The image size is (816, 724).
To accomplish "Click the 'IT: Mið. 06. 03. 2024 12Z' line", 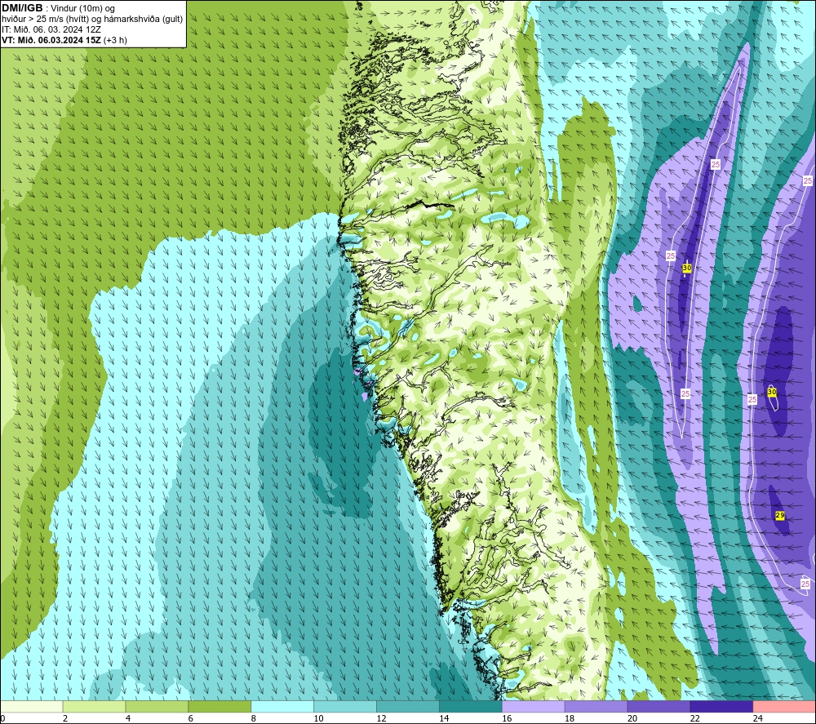I will pos(51,29).
